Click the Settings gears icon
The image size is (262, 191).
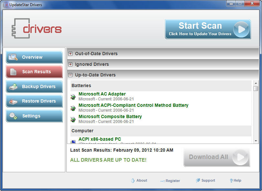click(x=13, y=116)
